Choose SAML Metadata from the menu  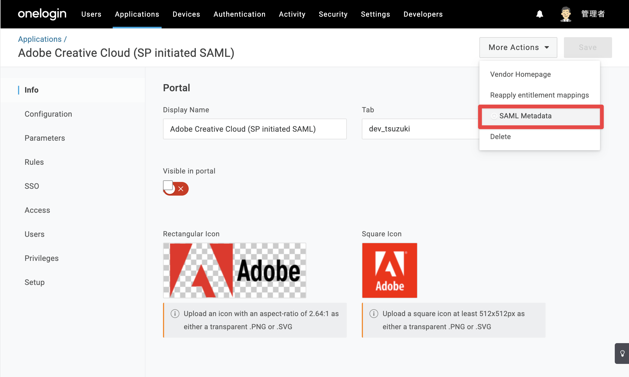click(541, 116)
